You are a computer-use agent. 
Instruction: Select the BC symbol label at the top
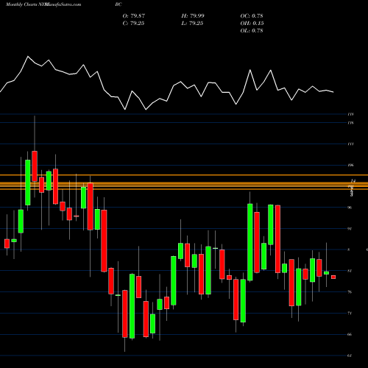pos(118,4)
